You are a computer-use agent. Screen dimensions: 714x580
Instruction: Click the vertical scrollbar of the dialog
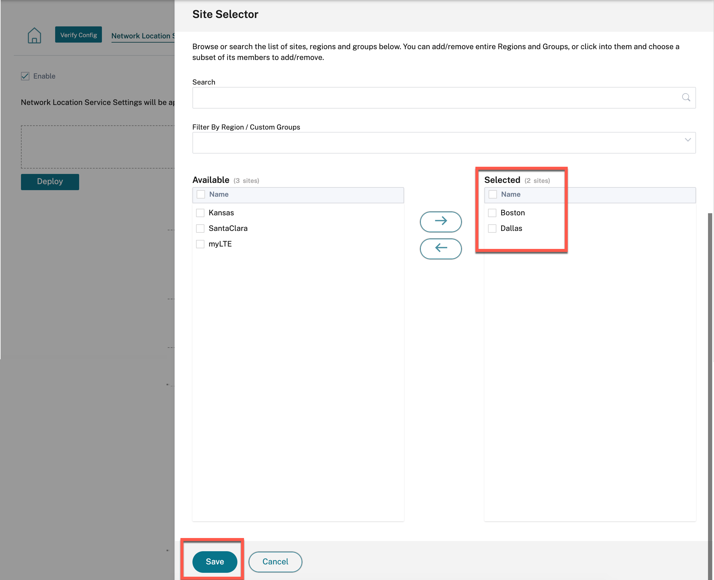coord(710,396)
